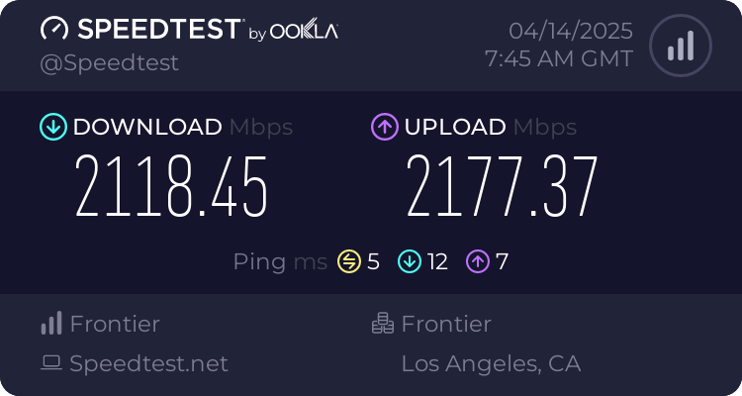
Task: Click the 7:45 AM GMT time
Action: pos(559,58)
